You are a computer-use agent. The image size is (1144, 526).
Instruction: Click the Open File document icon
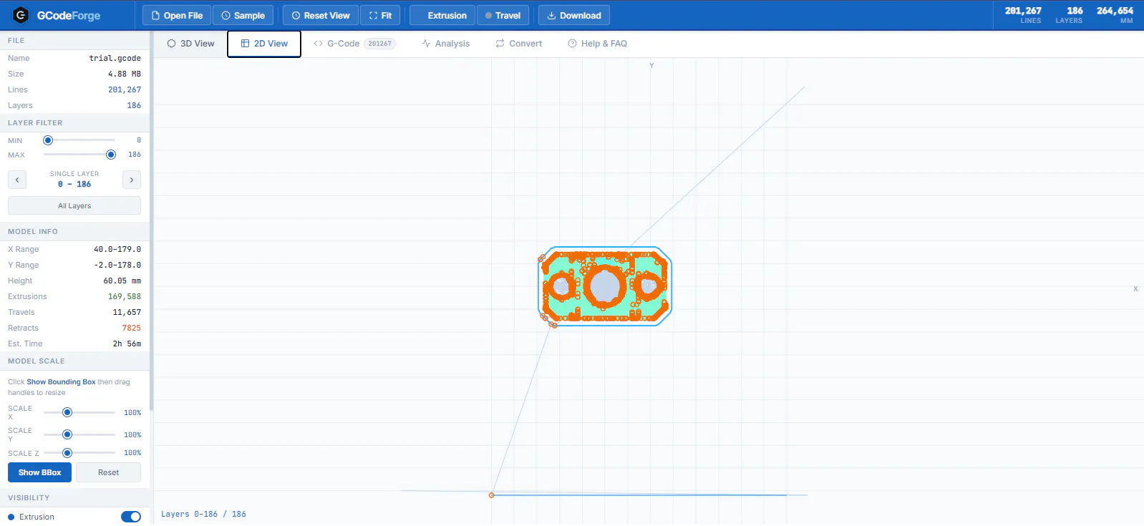click(155, 16)
